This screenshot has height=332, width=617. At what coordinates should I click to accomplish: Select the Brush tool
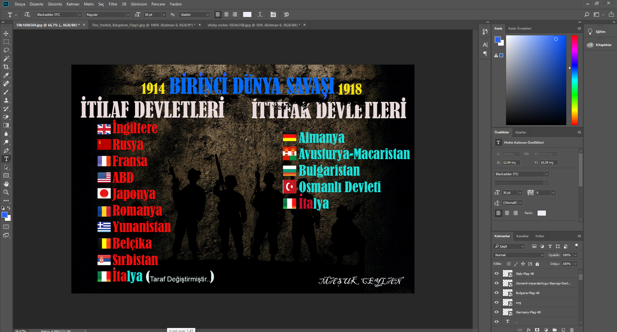click(x=6, y=92)
